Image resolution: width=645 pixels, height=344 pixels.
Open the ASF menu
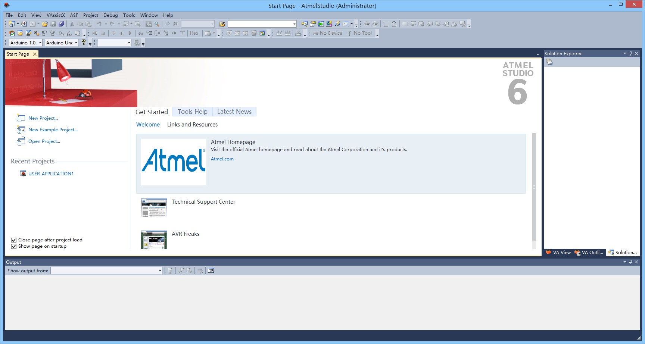tap(74, 15)
